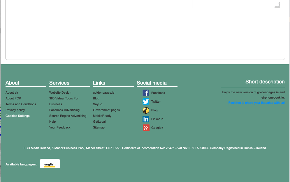
Task: Visit goldenpages.ie link
Action: [103, 92]
